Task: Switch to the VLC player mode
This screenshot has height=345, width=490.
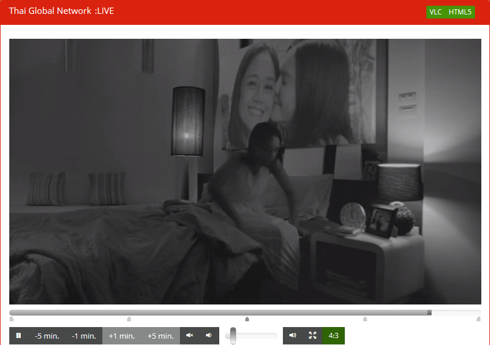Action: click(435, 12)
